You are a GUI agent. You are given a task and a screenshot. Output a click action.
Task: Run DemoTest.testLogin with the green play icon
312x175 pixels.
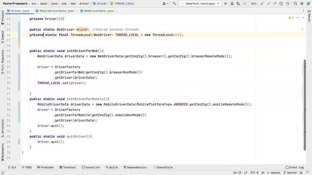click(x=226, y=3)
